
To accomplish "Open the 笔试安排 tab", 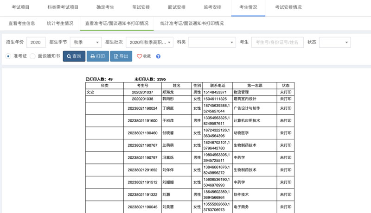I will click(142, 7).
